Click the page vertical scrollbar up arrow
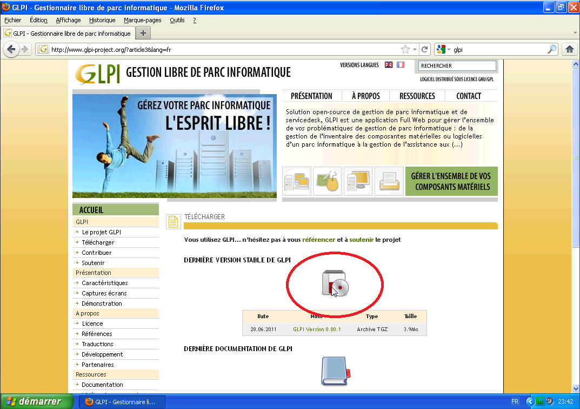The width and height of the screenshot is (580, 409). tap(576, 64)
